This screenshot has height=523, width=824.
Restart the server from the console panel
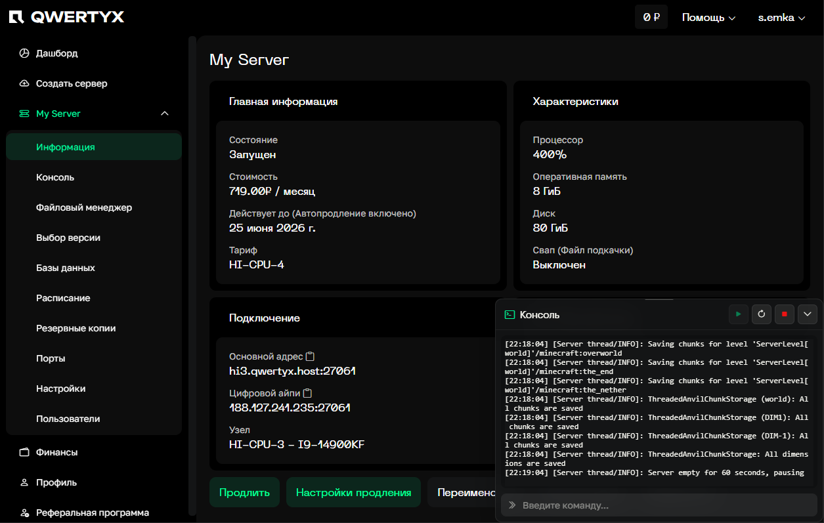(x=761, y=314)
